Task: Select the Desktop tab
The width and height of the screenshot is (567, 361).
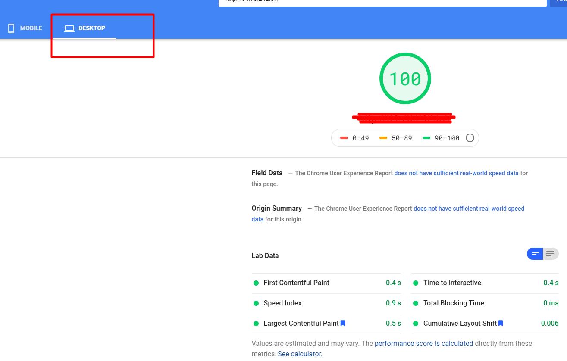Action: coord(85,28)
